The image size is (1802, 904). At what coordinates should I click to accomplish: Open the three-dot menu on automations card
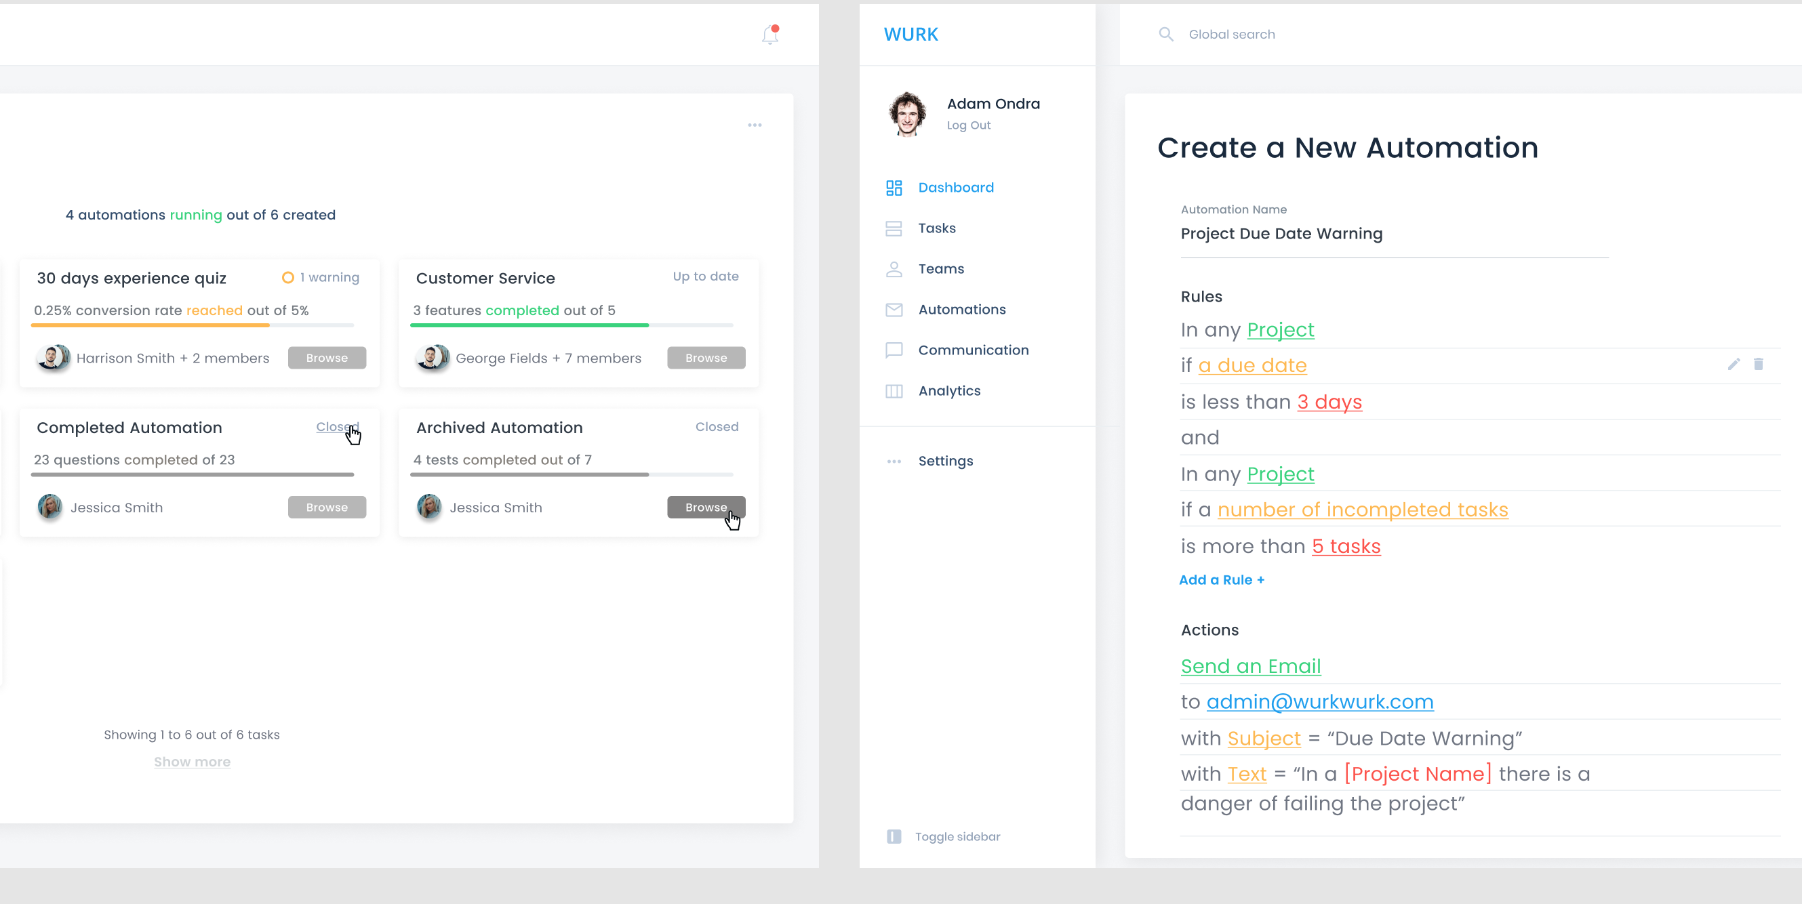(754, 125)
